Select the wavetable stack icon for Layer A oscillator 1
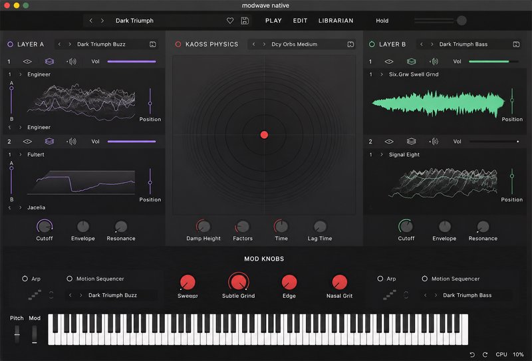This screenshot has height=361, width=532. tap(49, 61)
